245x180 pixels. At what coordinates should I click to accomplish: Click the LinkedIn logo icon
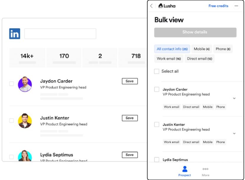click(x=14, y=34)
